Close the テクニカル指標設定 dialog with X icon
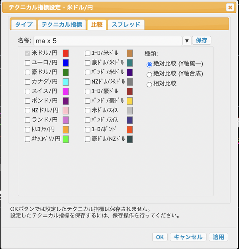Viewport: 239px width, 249px height. (230, 7)
